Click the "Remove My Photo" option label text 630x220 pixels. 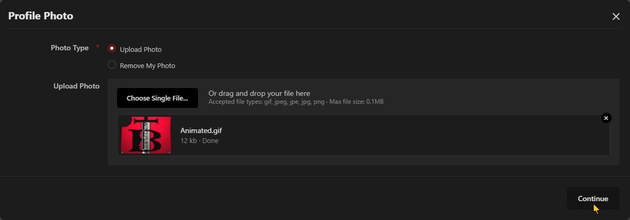(148, 66)
